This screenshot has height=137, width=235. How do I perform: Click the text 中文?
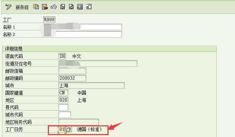[x=77, y=56]
